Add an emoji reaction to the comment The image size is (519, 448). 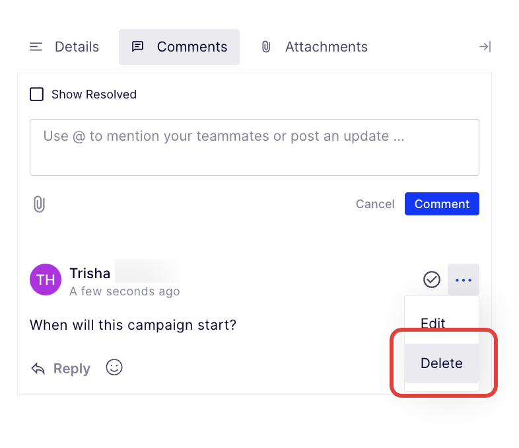click(x=114, y=367)
